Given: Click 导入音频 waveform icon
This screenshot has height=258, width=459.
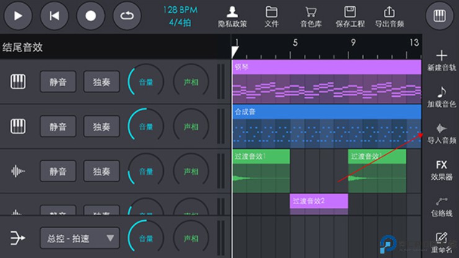Looking at the screenshot, I should click(x=441, y=129).
